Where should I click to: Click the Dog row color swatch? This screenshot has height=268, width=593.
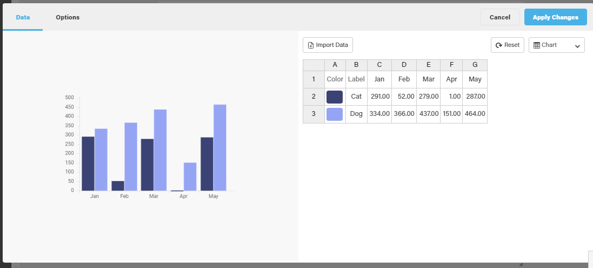(335, 114)
